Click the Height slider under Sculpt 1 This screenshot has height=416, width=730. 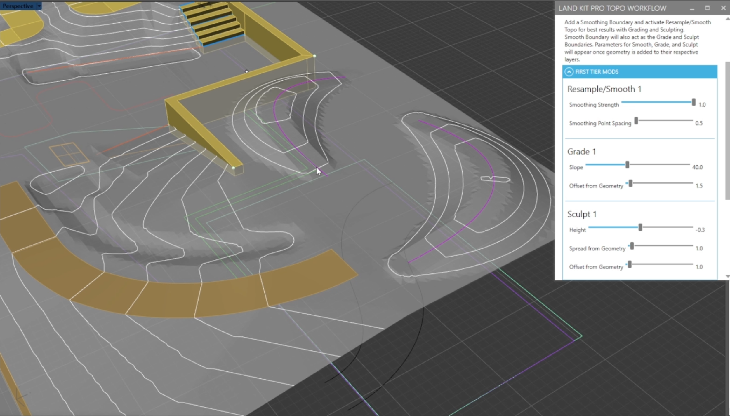(640, 227)
